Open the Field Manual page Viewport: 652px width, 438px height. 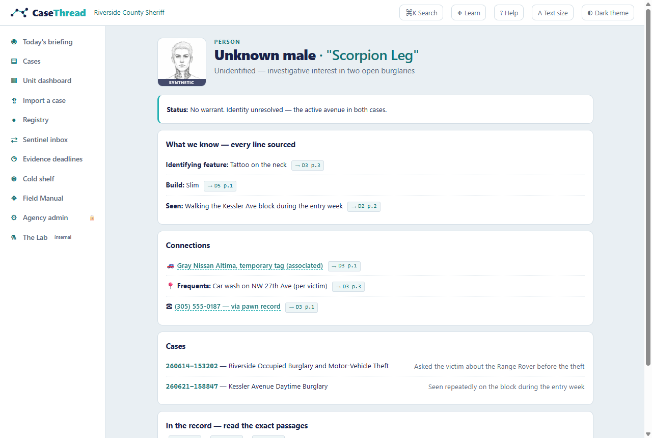(53, 198)
